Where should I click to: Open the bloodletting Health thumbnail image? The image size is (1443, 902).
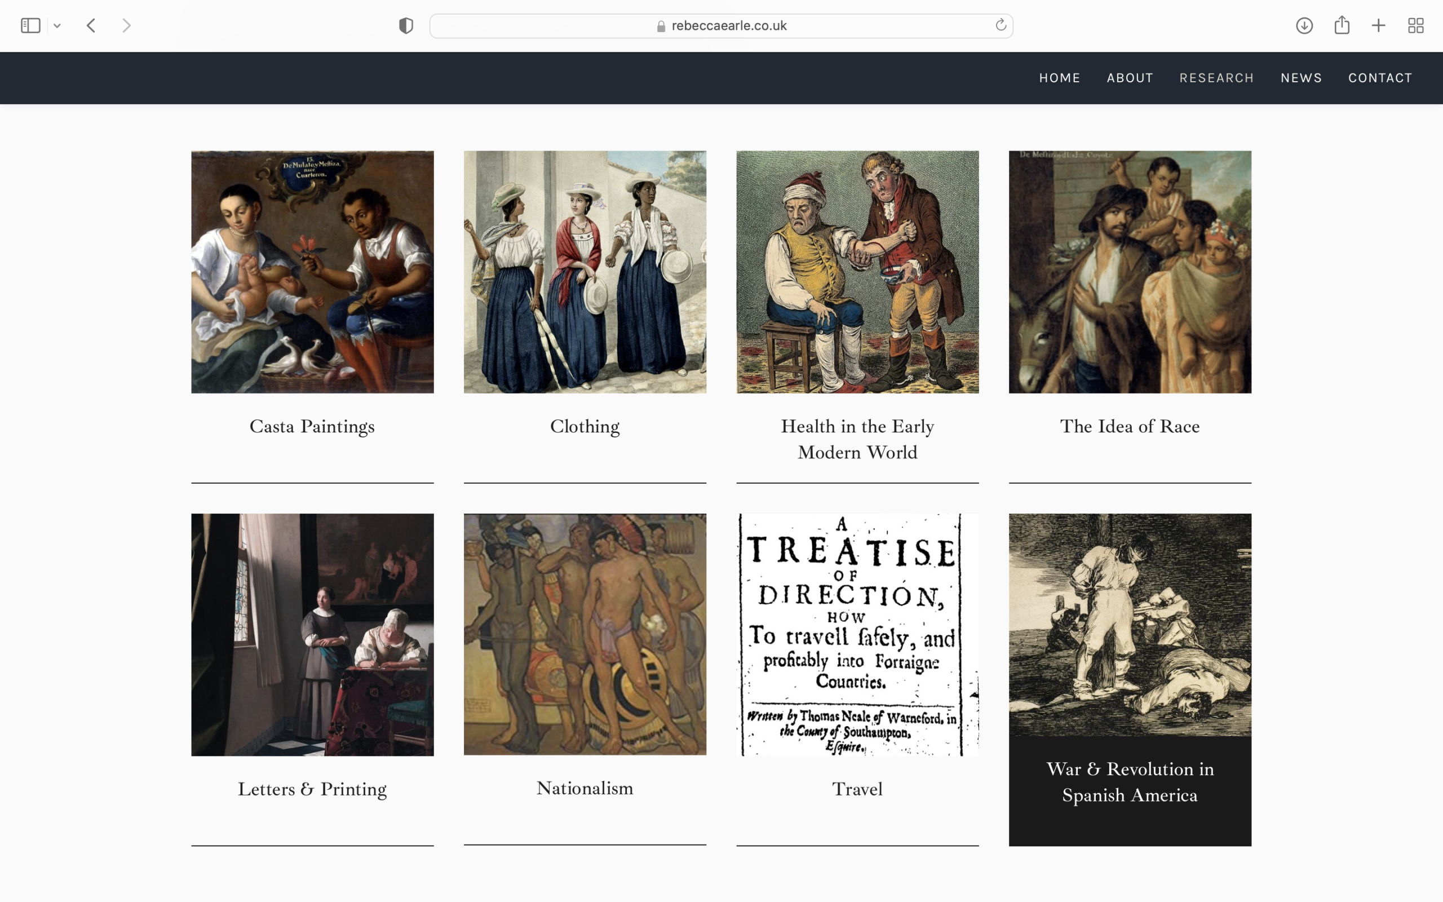point(857,272)
